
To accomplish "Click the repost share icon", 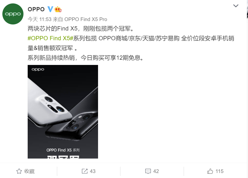I will (85, 171).
